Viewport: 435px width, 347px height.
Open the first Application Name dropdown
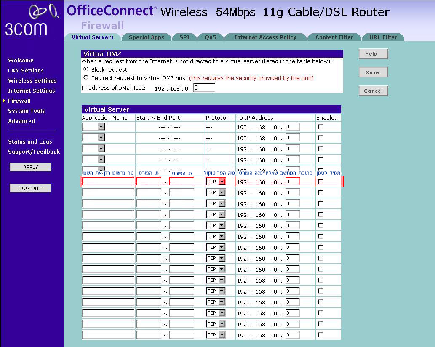click(x=101, y=127)
